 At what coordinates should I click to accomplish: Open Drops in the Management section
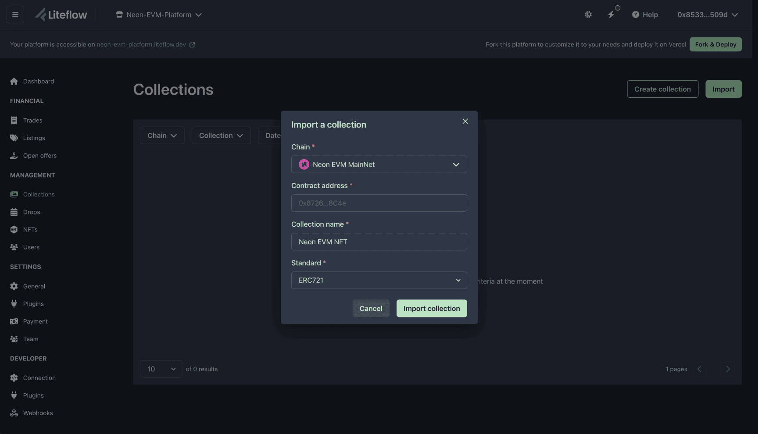(32, 212)
